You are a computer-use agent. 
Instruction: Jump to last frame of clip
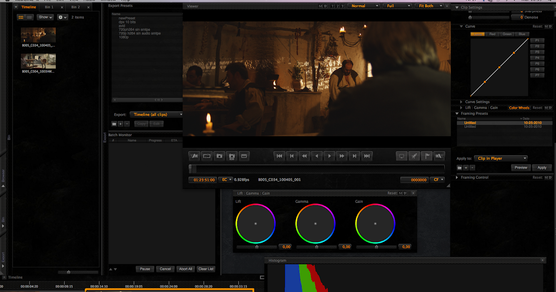(x=367, y=156)
